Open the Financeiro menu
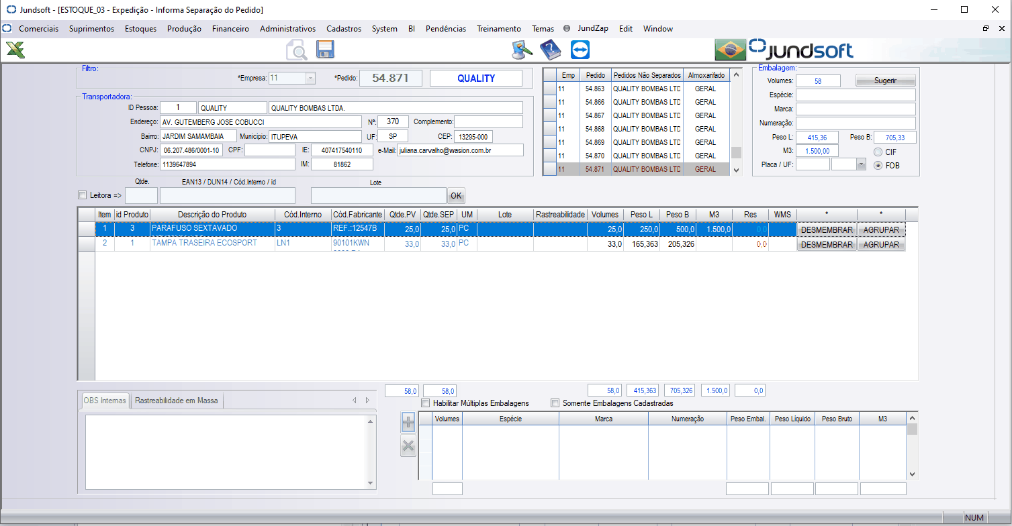Image resolution: width=1012 pixels, height=526 pixels. click(230, 29)
